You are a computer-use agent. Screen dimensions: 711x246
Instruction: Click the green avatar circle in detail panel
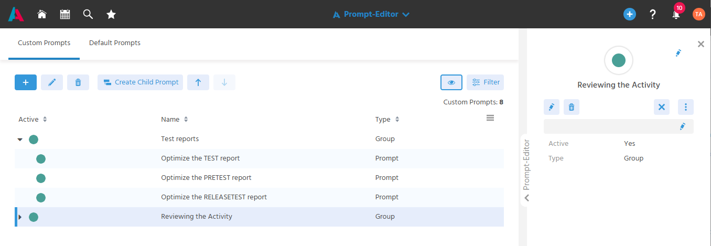pos(619,60)
